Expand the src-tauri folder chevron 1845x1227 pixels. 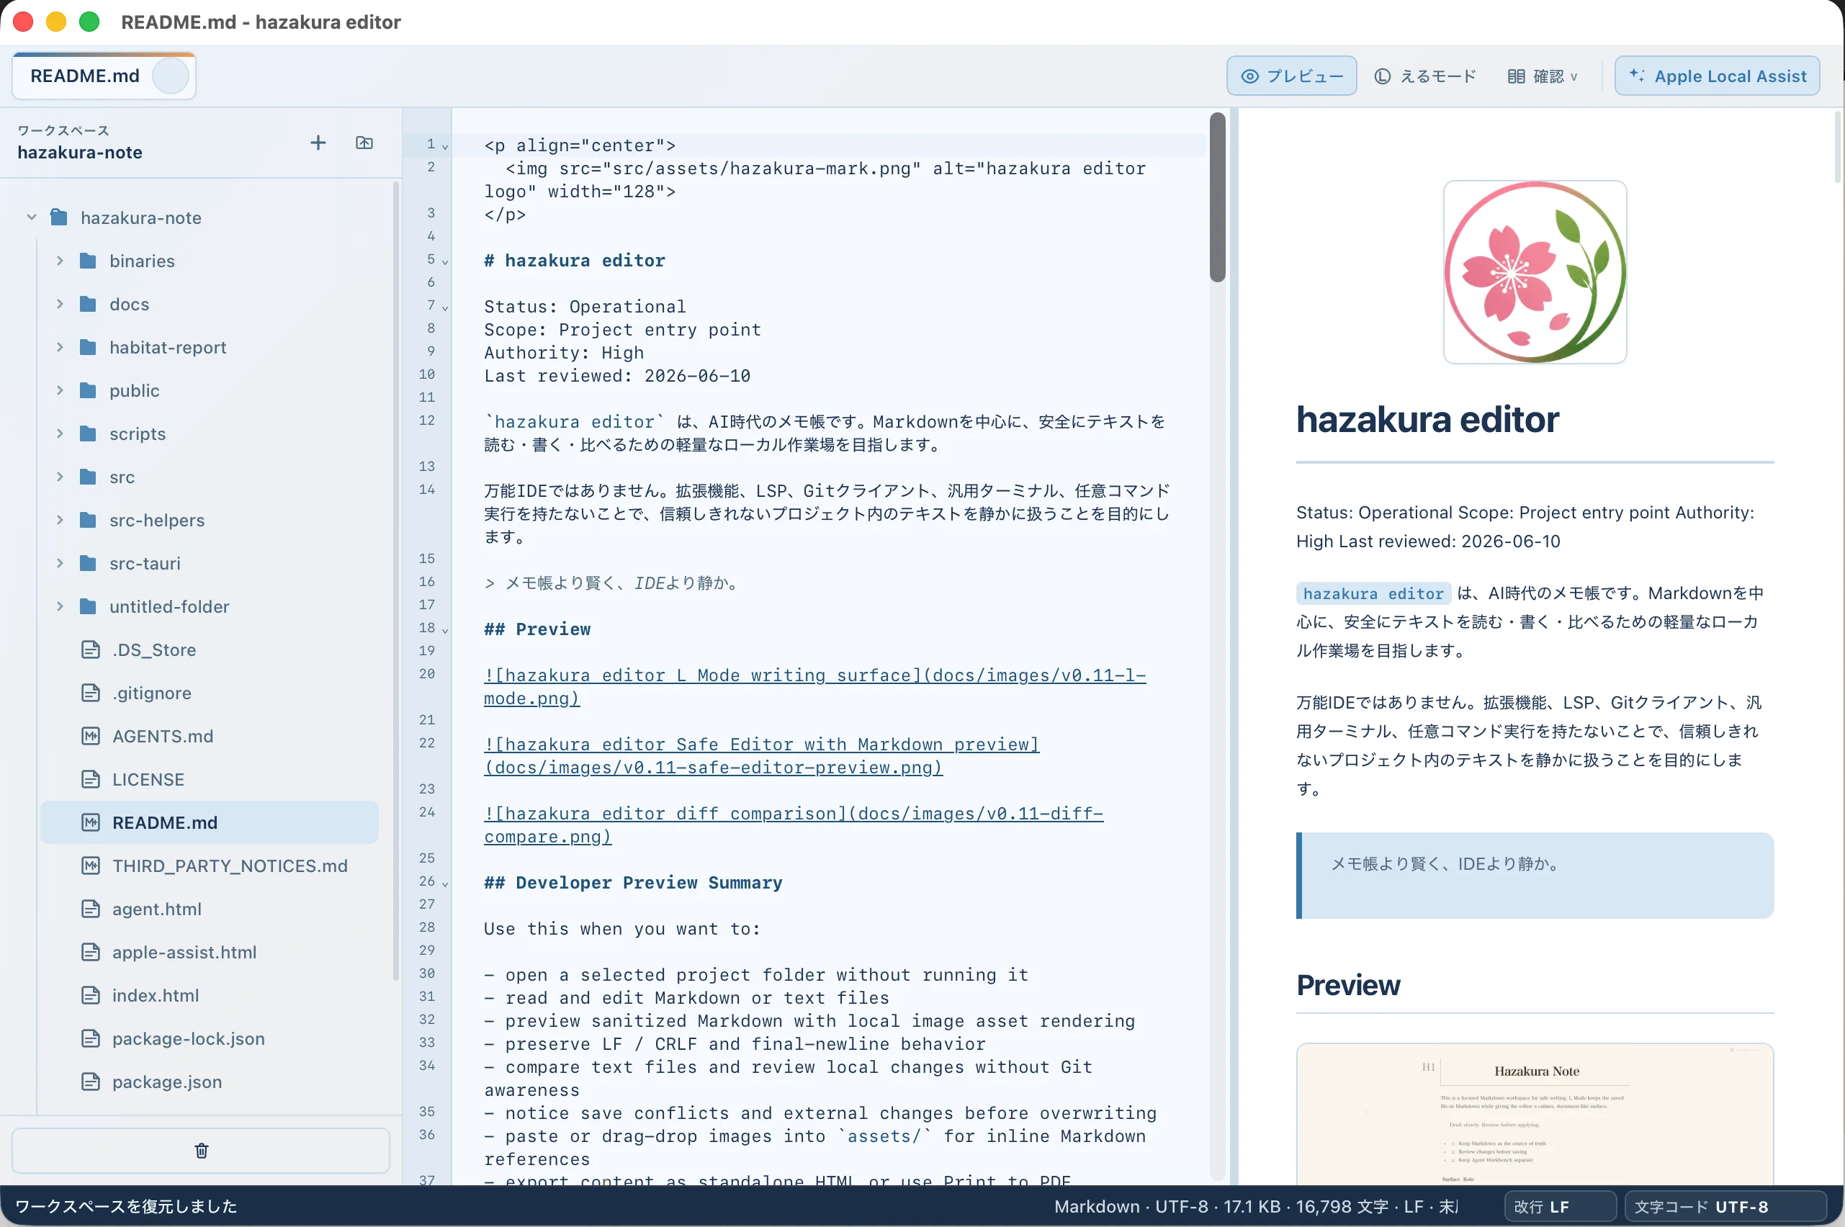tap(60, 562)
